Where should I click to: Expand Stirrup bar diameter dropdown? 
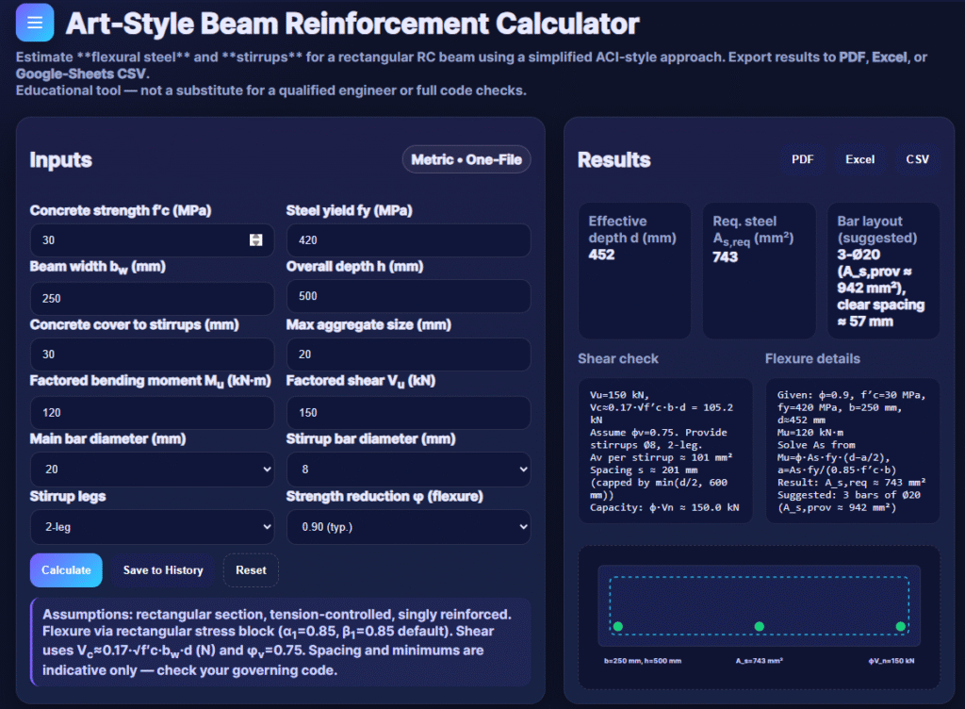coord(408,470)
